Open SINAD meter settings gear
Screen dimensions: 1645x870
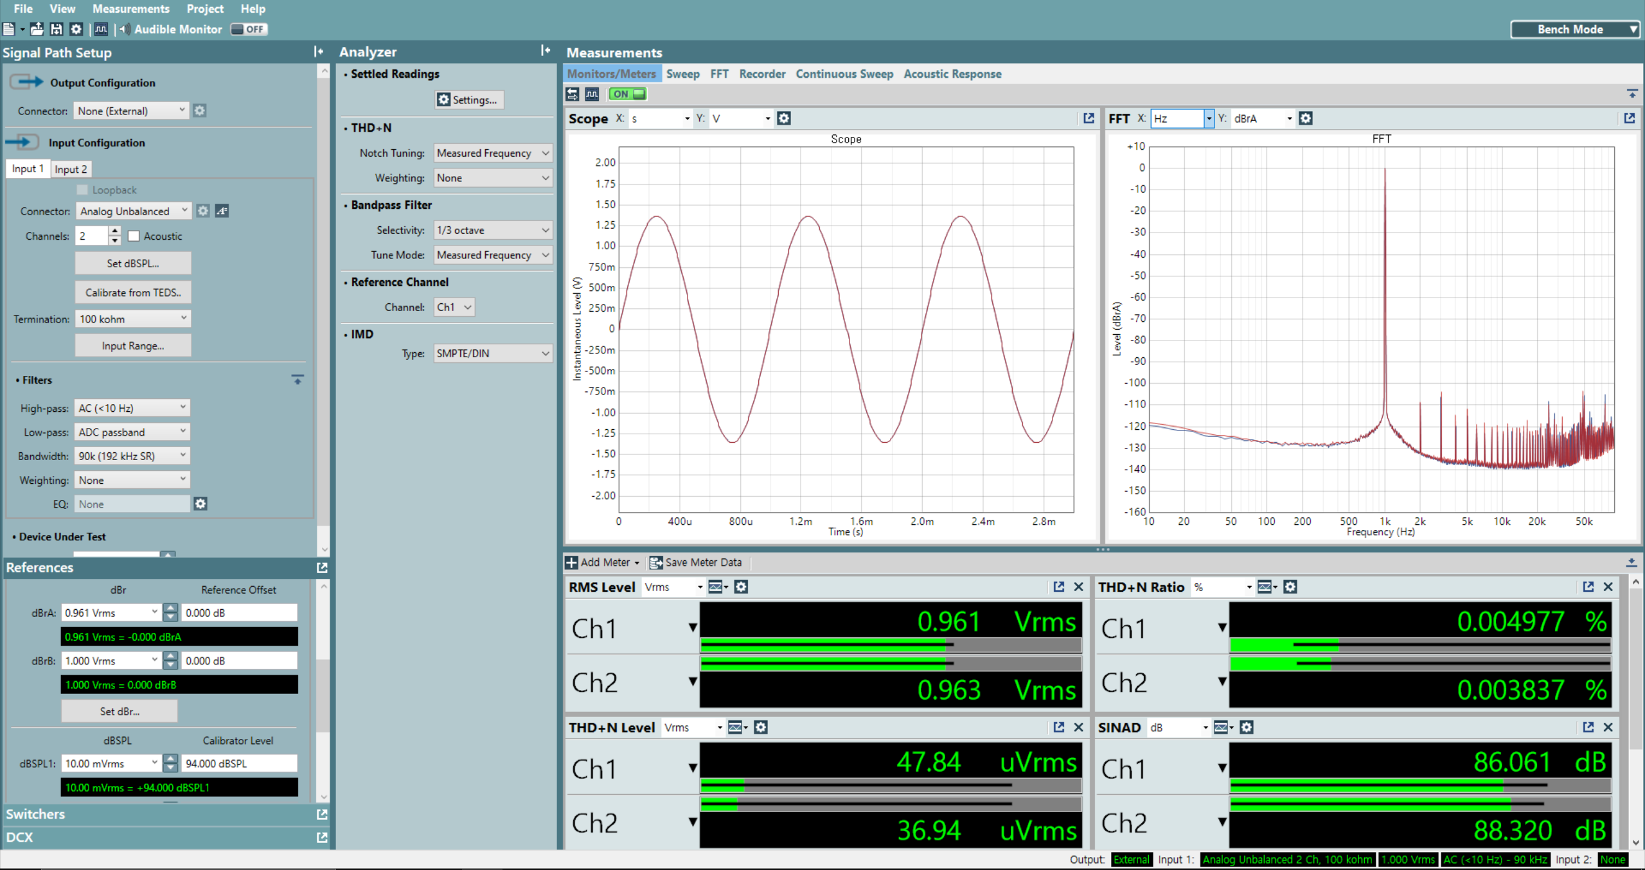click(x=1247, y=727)
